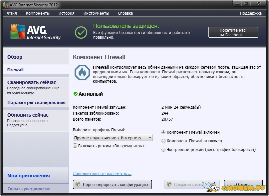Viewport: 269px width, 196px height.
Task: Open Мои приложения panel
Action: 36,176
